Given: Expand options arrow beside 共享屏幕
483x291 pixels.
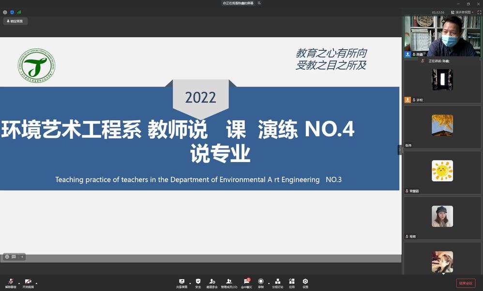Looking at the screenshot, I should [x=190, y=283].
